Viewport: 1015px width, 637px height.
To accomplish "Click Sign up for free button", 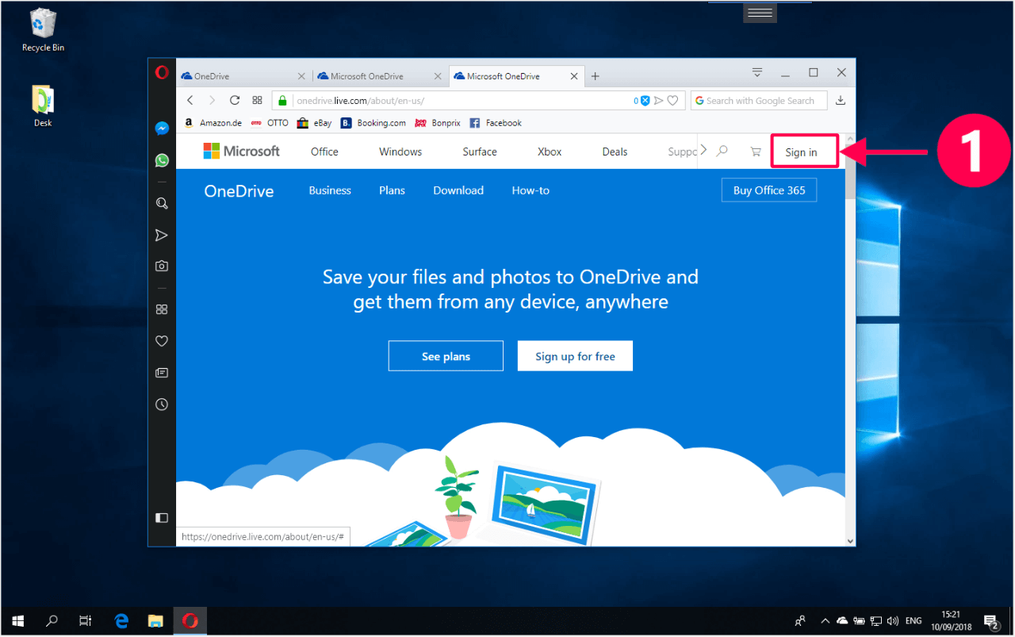I will [575, 356].
